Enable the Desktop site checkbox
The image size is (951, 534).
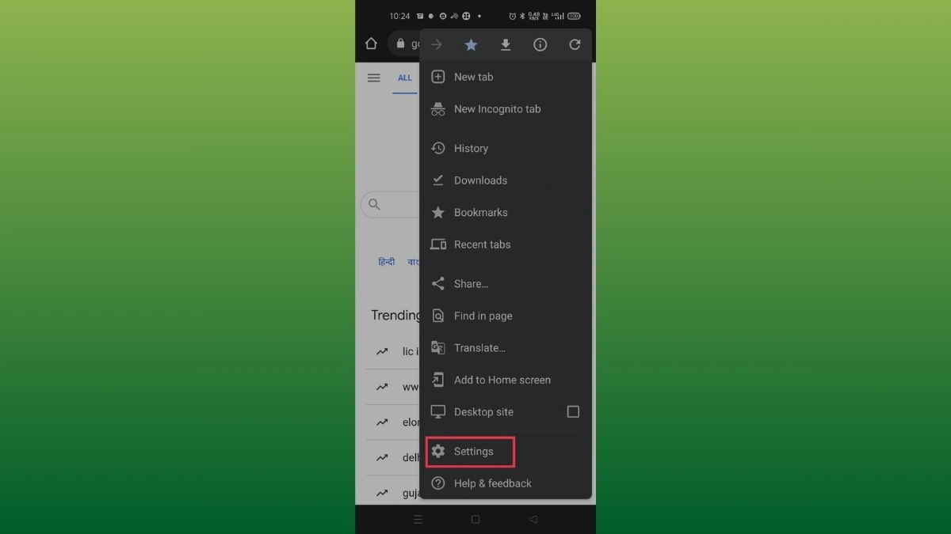point(573,411)
